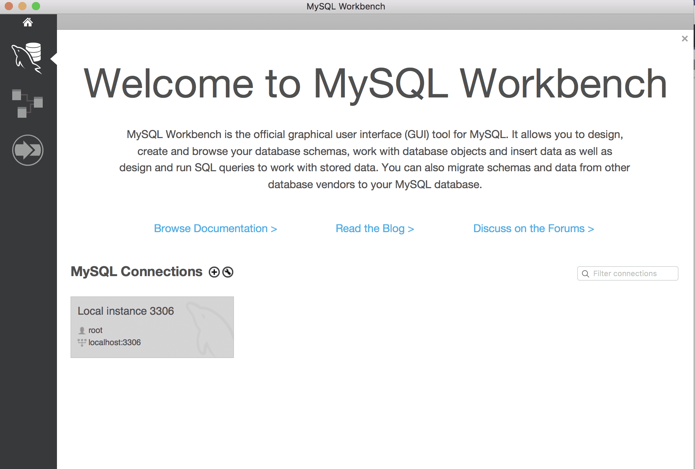Click the user icon beside root

[x=82, y=330]
